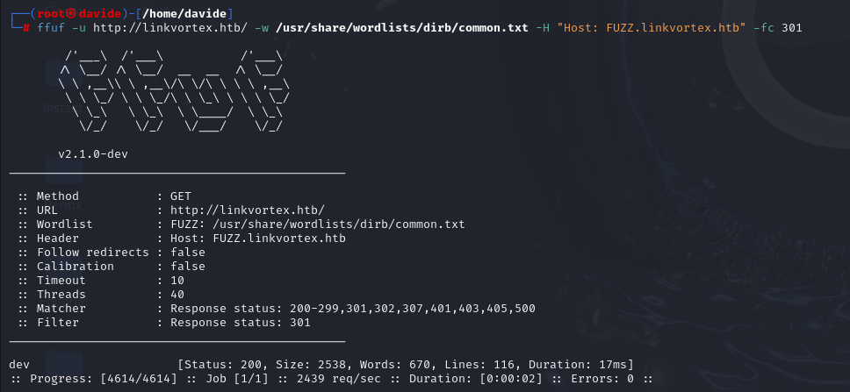Click the Matcher response status list
Image resolution: width=850 pixels, height=392 pixels.
coord(352,309)
